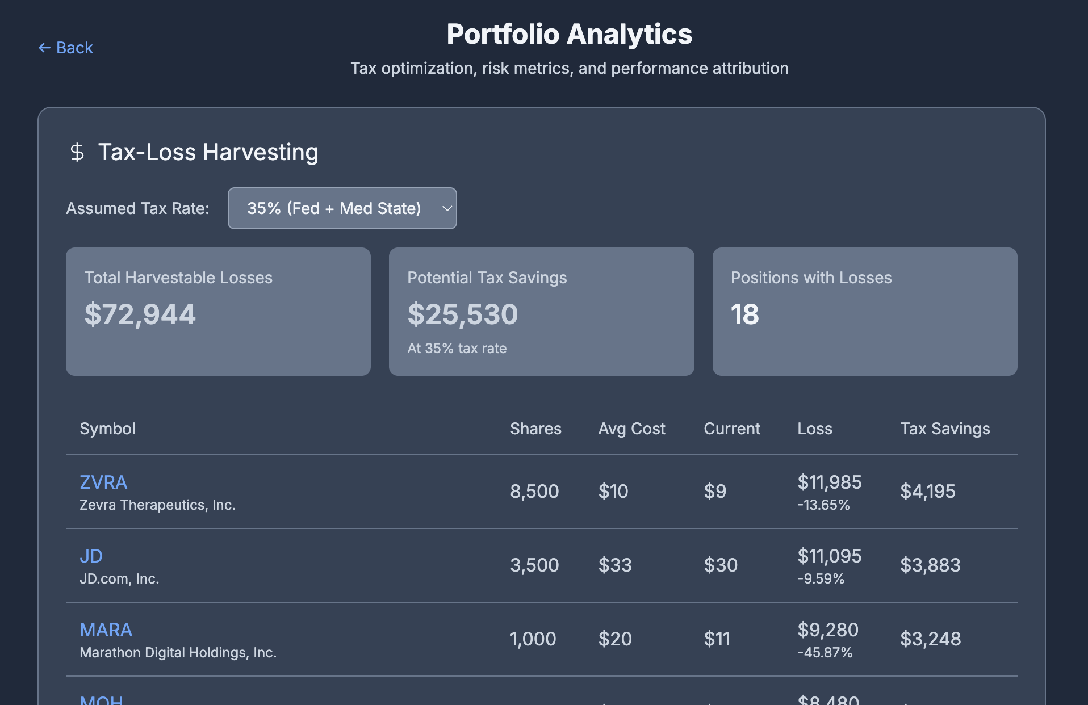1088x705 pixels.
Task: Sort the table by Loss column
Action: [814, 429]
